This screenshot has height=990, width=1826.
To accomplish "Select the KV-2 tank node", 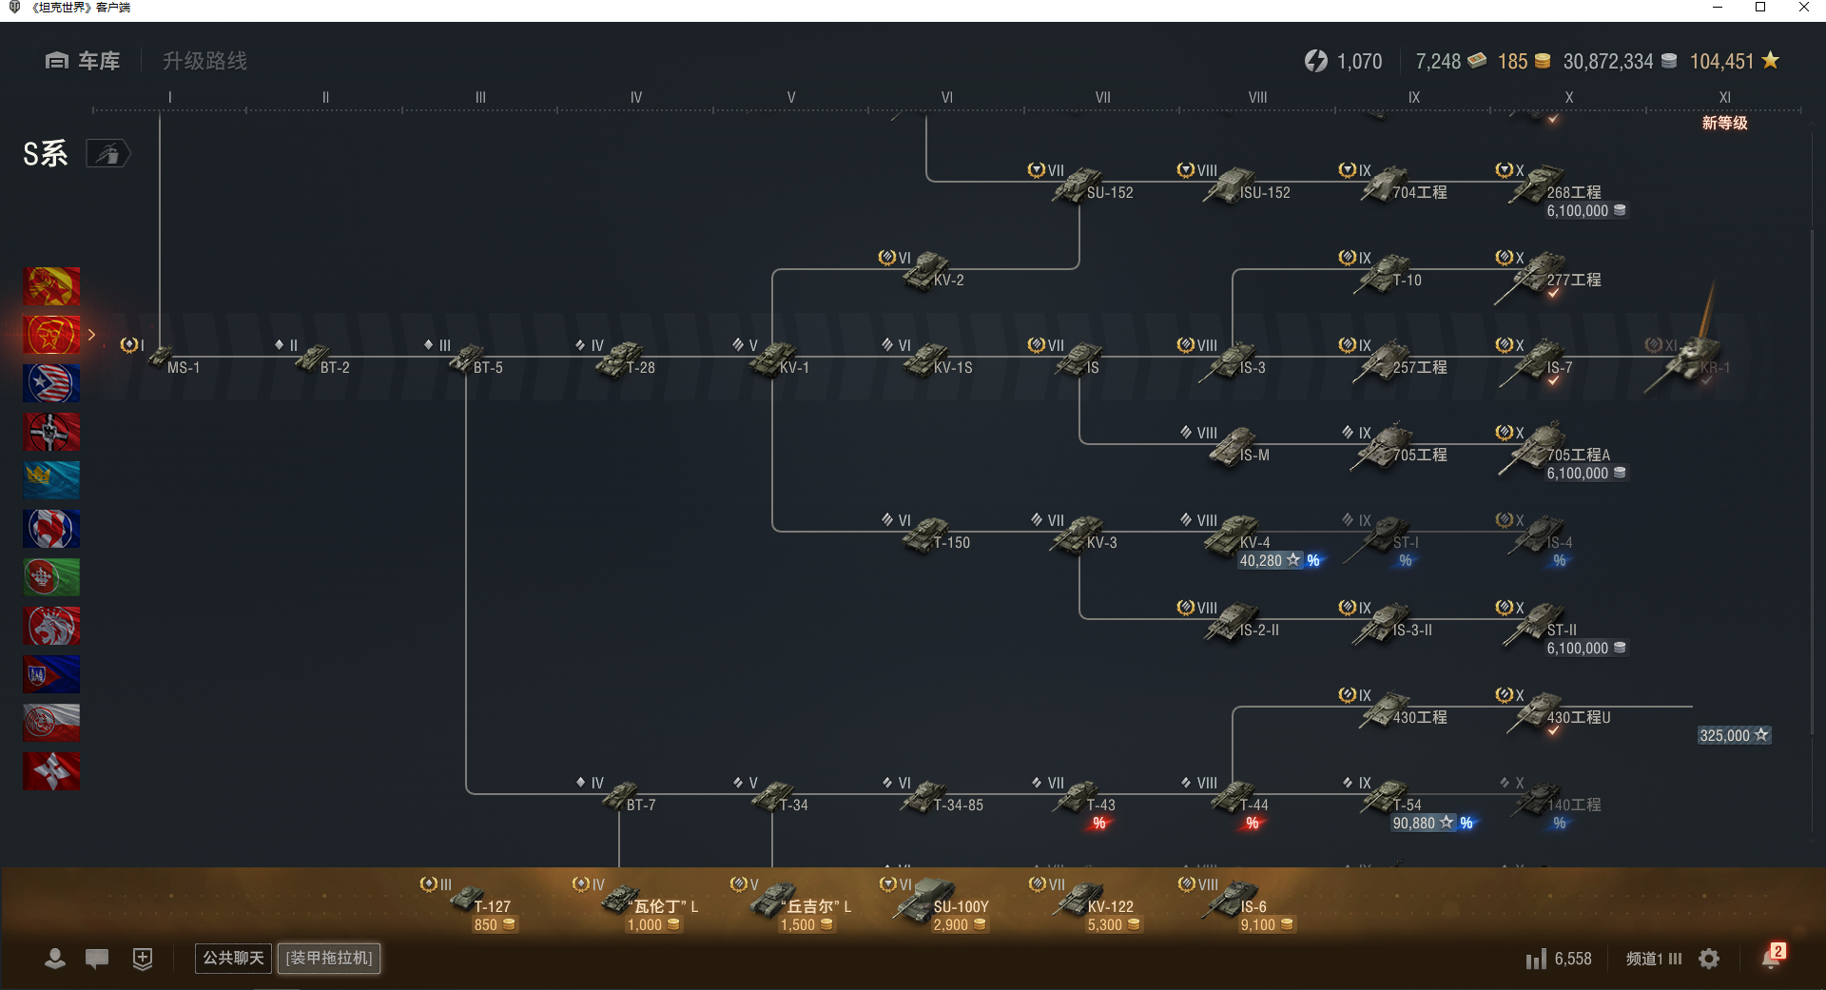I will (934, 272).
